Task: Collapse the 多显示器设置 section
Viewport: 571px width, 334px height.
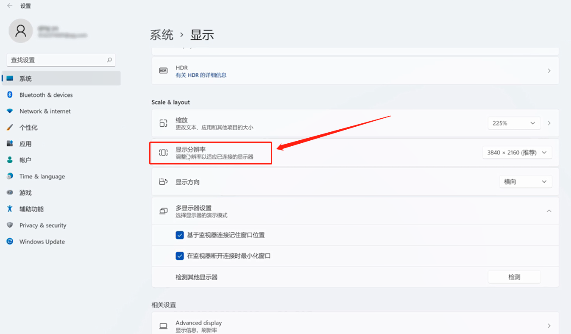Action: click(x=549, y=211)
